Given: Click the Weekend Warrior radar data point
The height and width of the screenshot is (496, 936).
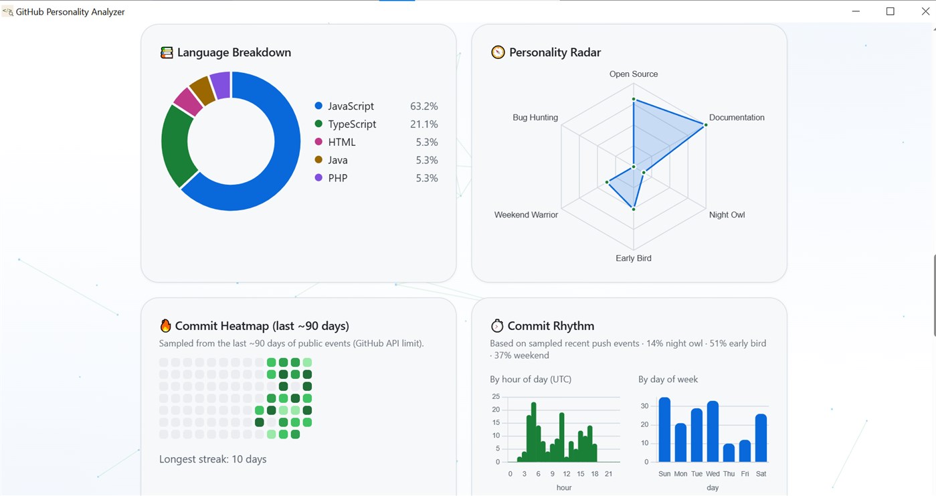Looking at the screenshot, I should (x=607, y=181).
